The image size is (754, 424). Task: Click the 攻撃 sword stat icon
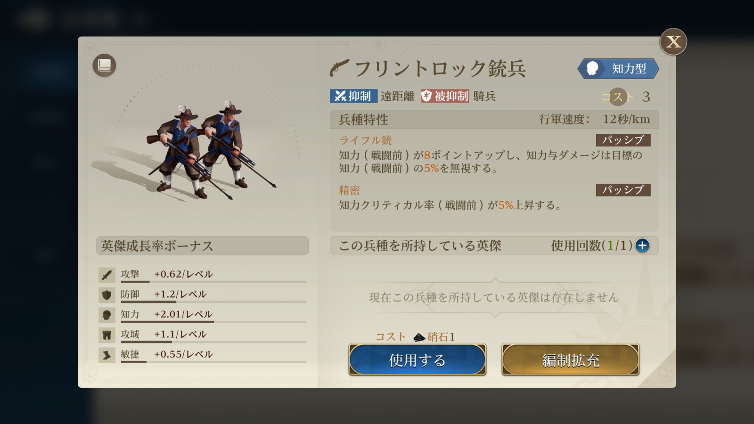click(x=107, y=275)
